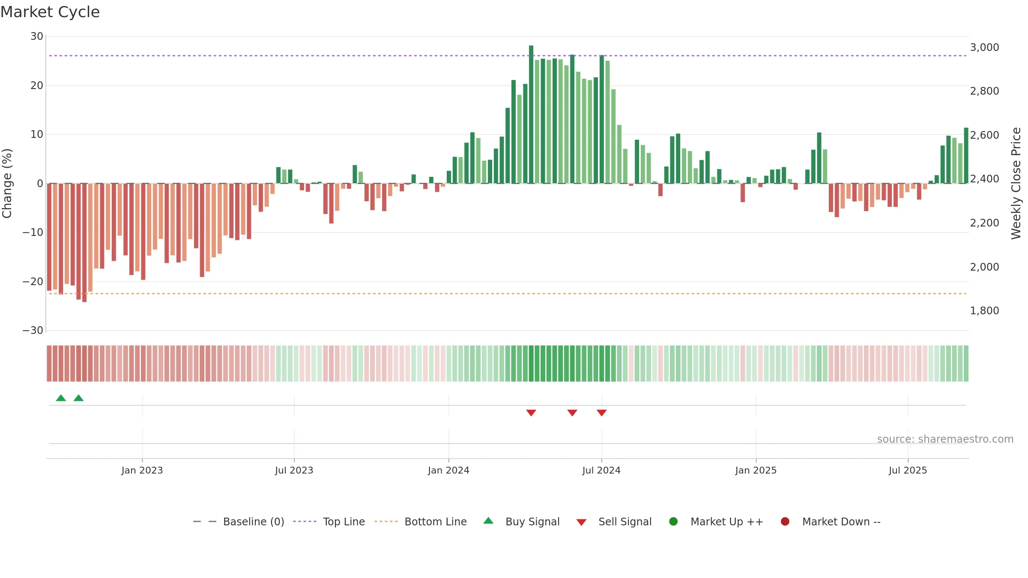Click the green Buy Signal triangle in legend
The image size is (1028, 578).
(x=488, y=521)
